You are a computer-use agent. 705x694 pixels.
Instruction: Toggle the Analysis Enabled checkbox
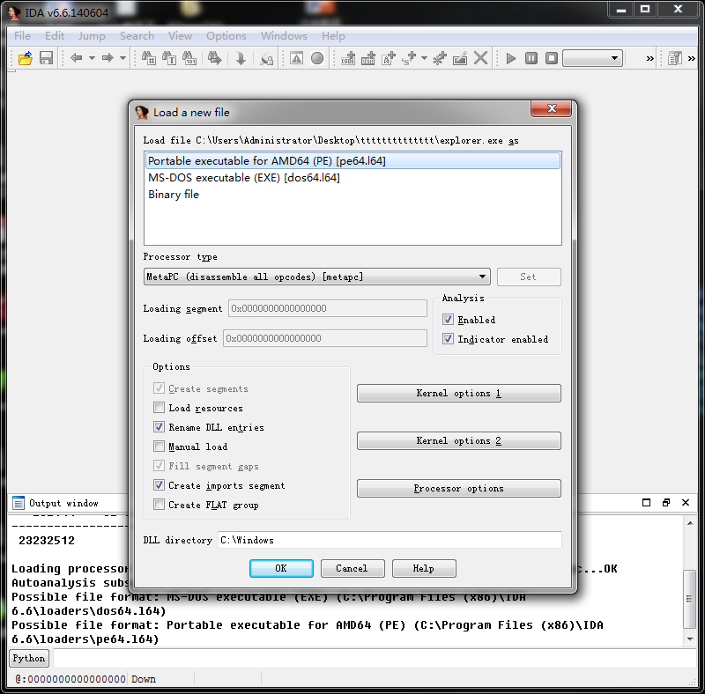pyautogui.click(x=448, y=320)
